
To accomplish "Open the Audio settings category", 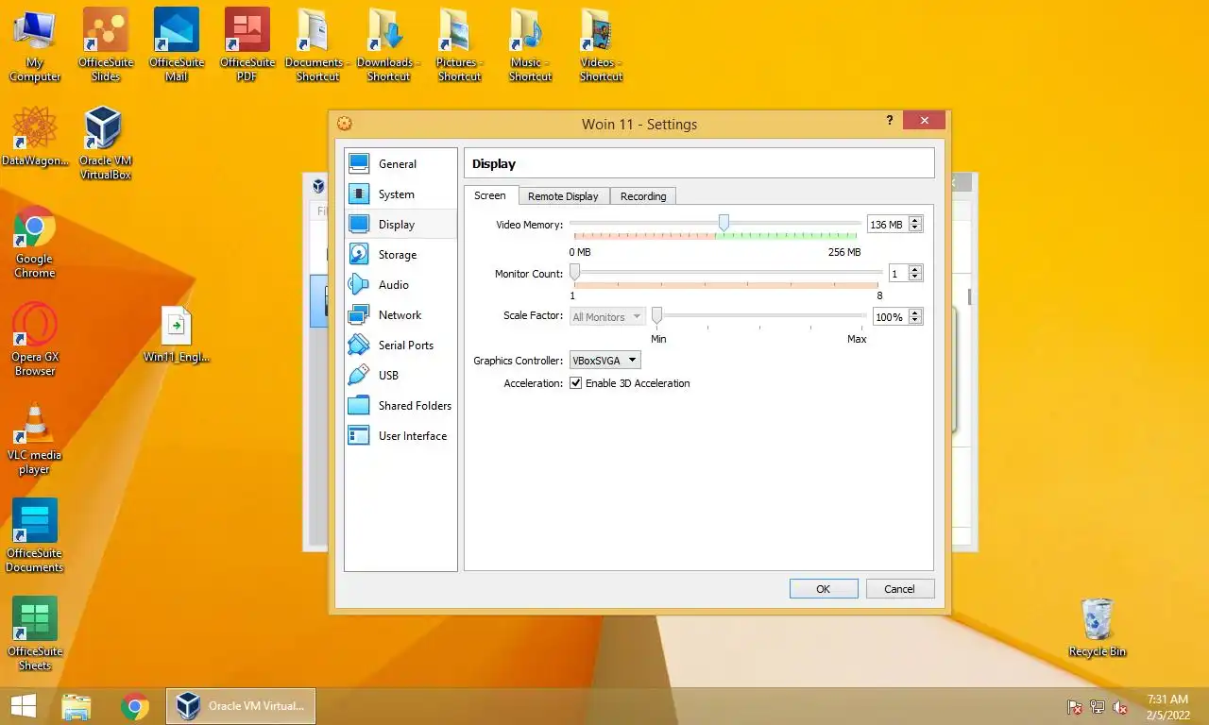I will 400,284.
